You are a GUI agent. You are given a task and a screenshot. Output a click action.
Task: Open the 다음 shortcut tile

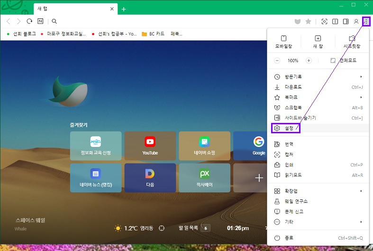click(150, 178)
